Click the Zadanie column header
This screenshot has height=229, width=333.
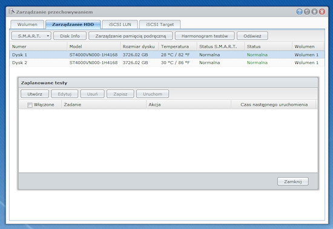pos(104,105)
